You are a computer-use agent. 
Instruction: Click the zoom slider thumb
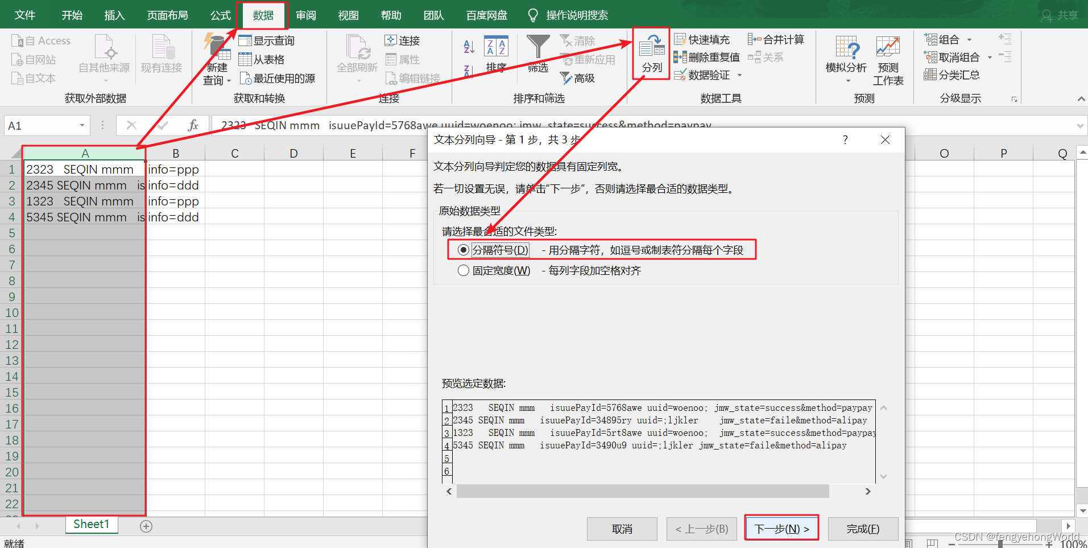pos(1000,543)
